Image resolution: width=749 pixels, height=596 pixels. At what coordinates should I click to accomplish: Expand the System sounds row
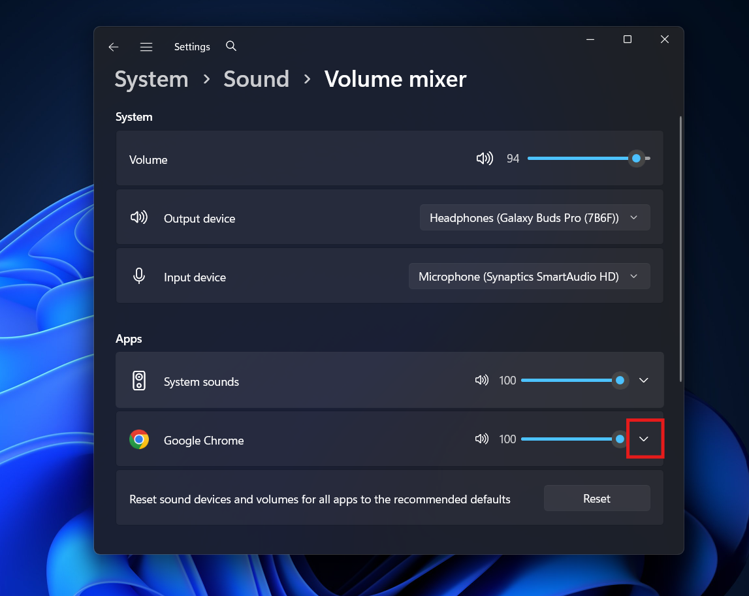644,380
